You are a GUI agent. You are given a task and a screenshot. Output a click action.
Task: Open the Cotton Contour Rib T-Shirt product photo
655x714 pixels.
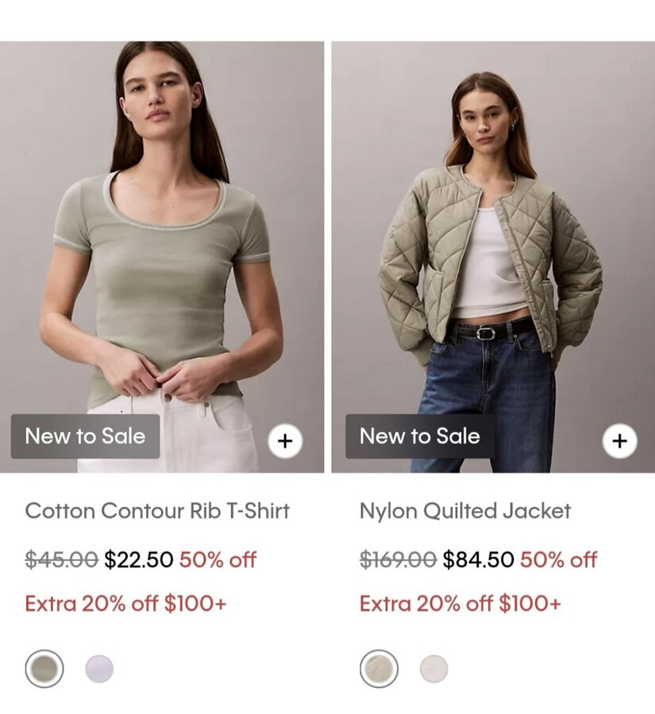click(162, 257)
